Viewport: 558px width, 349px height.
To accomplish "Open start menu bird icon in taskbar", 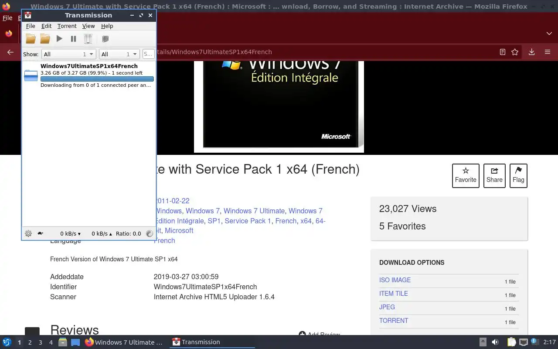I will tap(7, 342).
